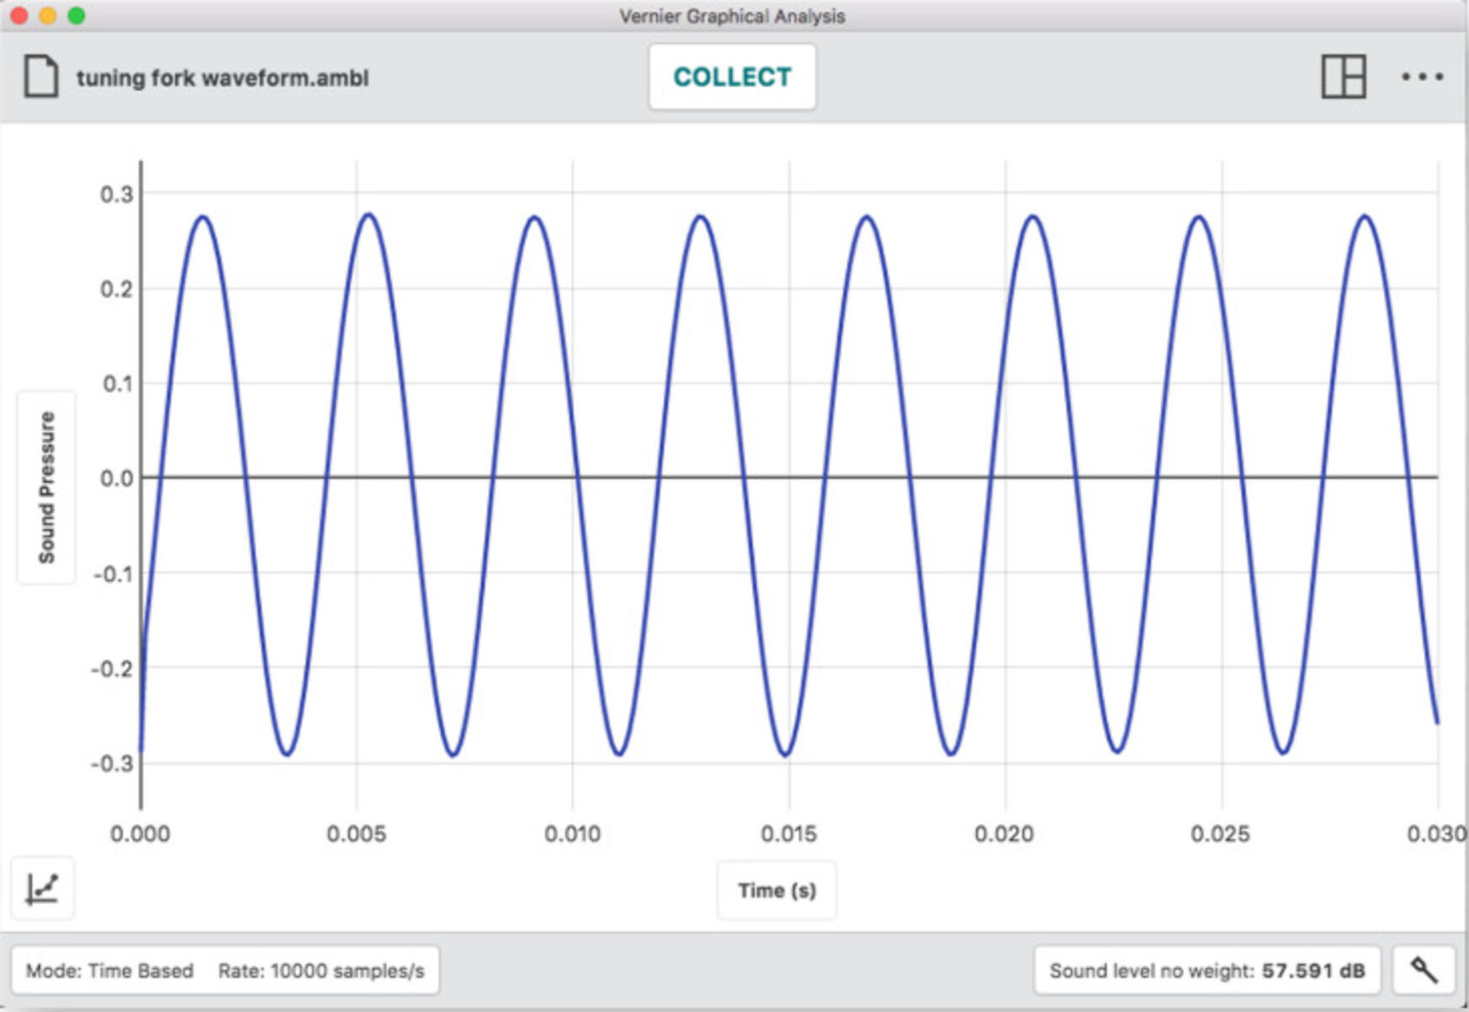
Task: Click the 0.3 y-axis tick label
Action: tap(116, 194)
